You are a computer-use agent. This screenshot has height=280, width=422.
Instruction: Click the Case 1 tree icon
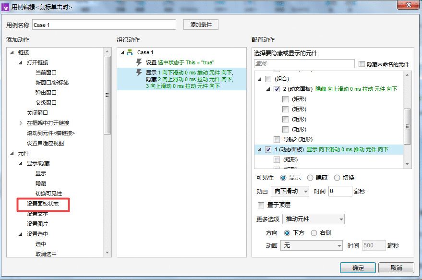(x=130, y=52)
